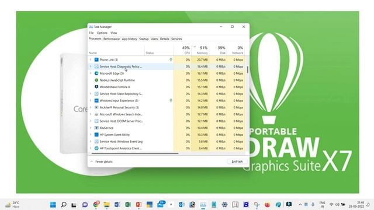Expand Windows Input Experience (3) group

pos(91,100)
